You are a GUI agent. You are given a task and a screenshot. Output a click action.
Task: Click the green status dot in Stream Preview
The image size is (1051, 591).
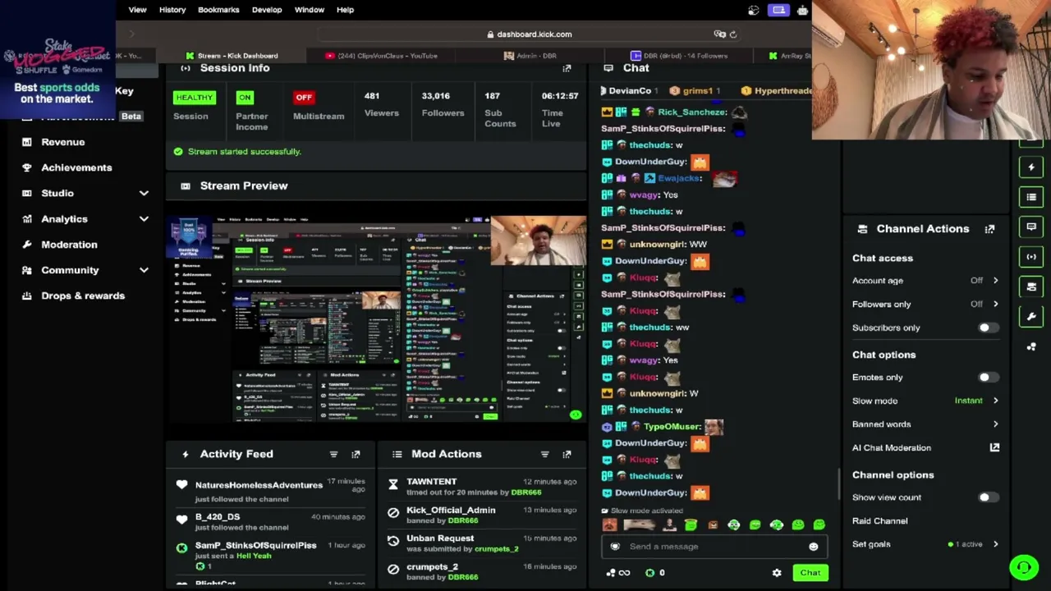click(x=576, y=415)
